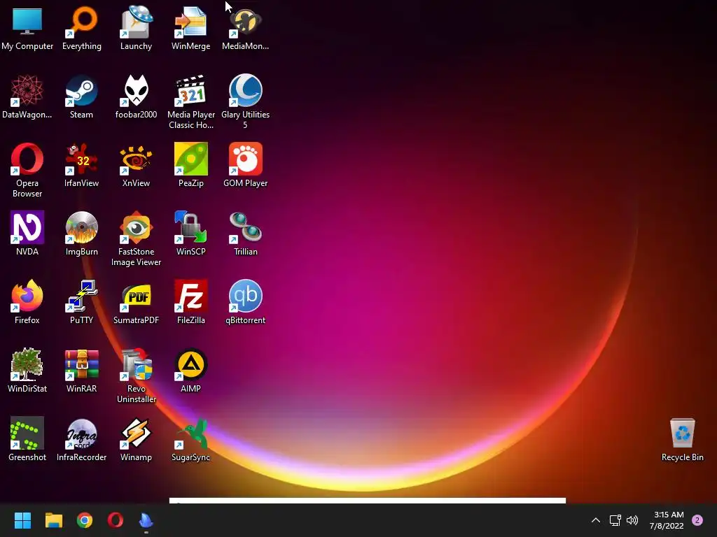
Task: Expand the hidden system tray icons
Action: (x=595, y=520)
